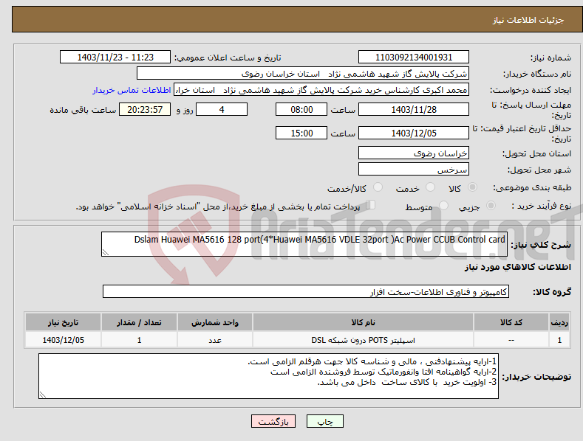Click the buyer notes text area
The height and width of the screenshot is (441, 583).
[268, 376]
